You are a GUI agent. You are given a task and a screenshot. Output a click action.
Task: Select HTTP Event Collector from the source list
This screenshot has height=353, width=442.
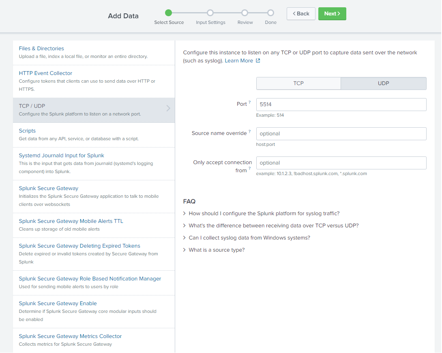(x=45, y=73)
